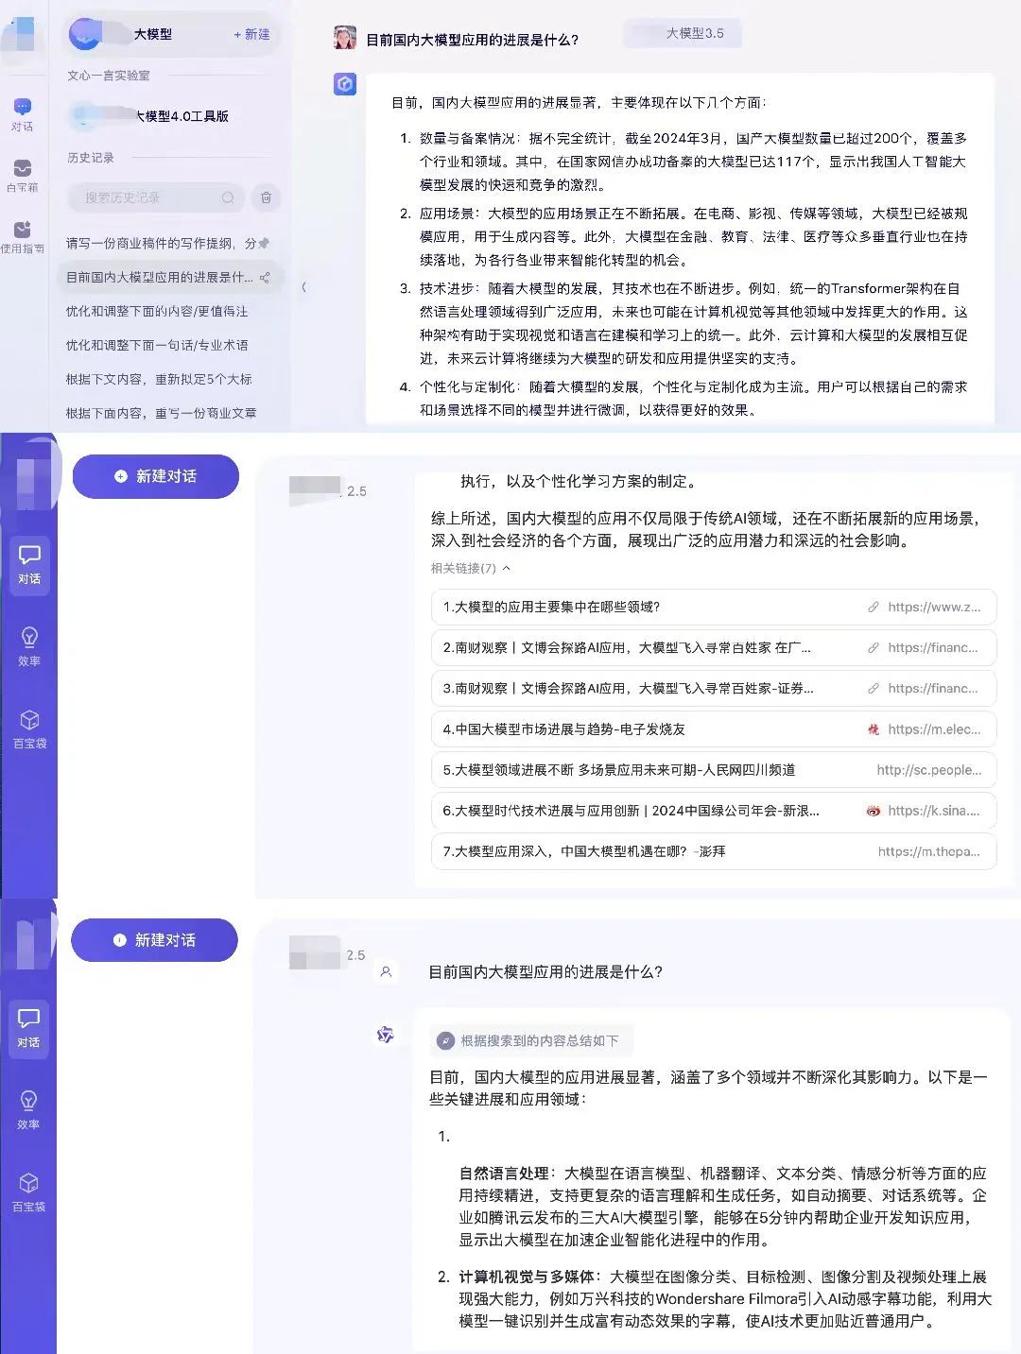Viewport: 1021px width, 1354px height.
Task: Click the search magnifier in 搜索历史记录 box
Action: pyautogui.click(x=228, y=197)
